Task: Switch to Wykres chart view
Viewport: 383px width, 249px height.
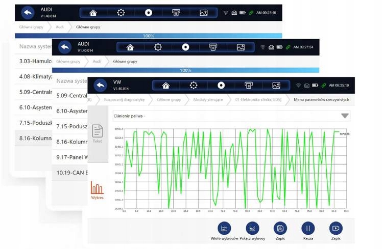Action: 97,190
